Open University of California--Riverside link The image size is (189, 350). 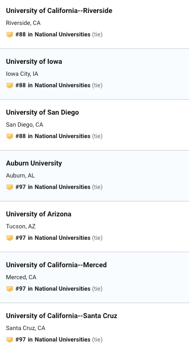pos(59,10)
